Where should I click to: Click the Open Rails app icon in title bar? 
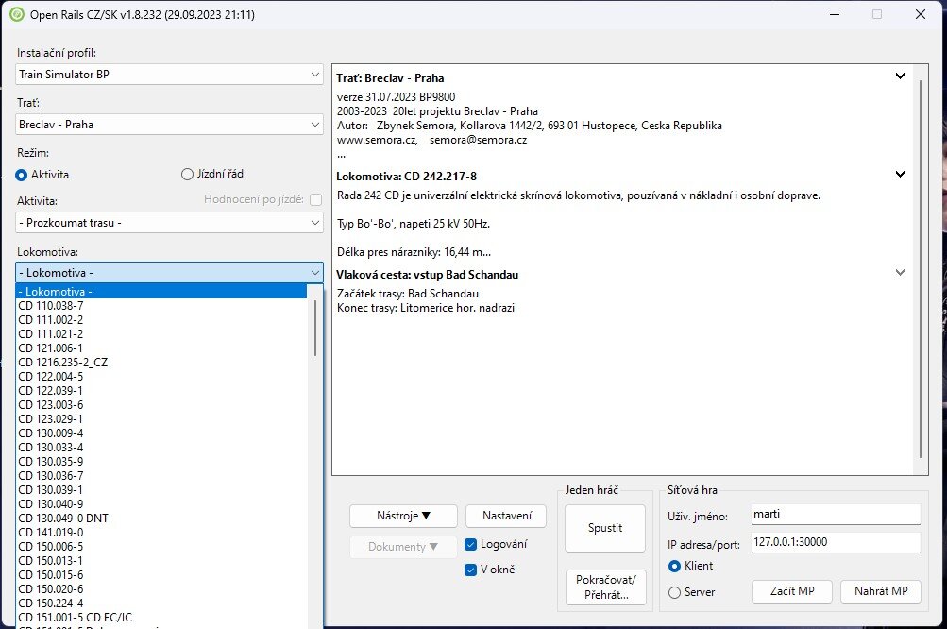pos(17,14)
